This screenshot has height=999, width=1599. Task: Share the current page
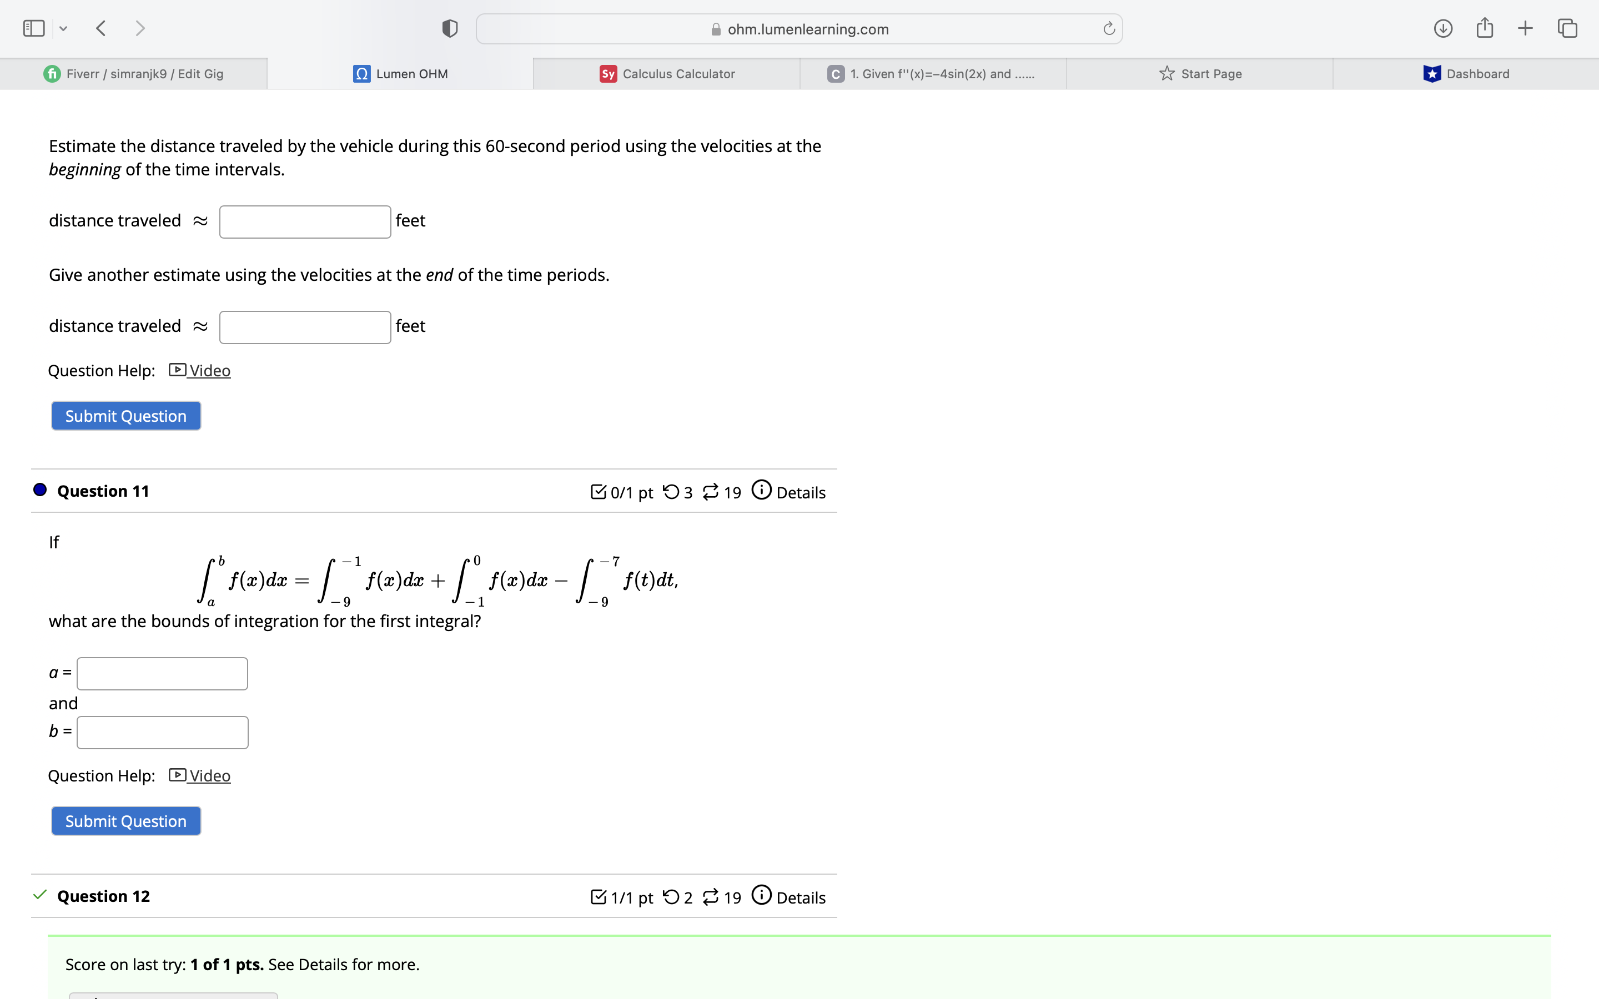pos(1485,28)
